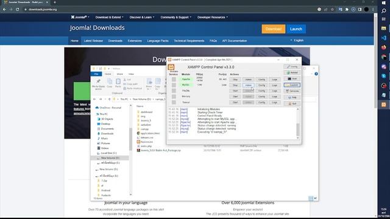Open Netstat in XAMPP Control Panel

coord(292,72)
